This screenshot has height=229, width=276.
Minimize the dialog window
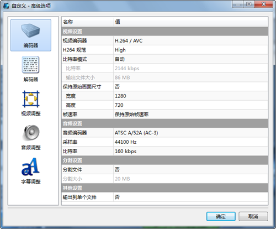[x=238, y=4]
